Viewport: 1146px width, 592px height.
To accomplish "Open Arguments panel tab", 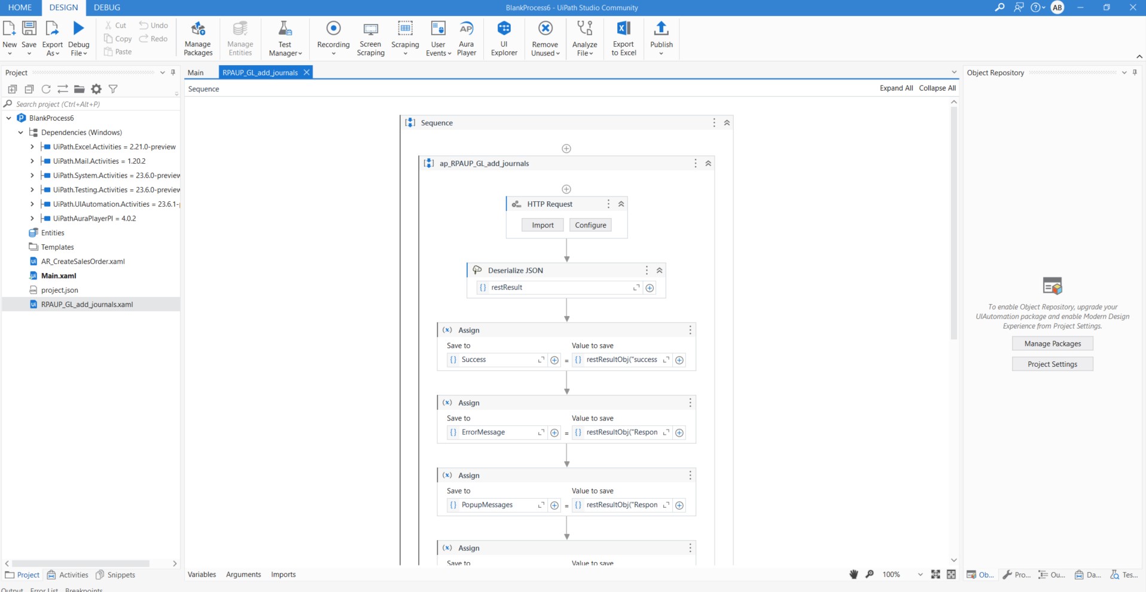I will tap(243, 575).
